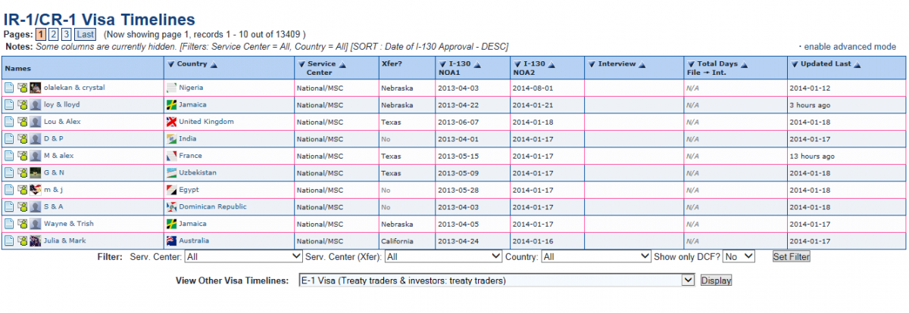Click message icon in S & A row
Image resolution: width=909 pixels, height=313 pixels.
(x=23, y=207)
